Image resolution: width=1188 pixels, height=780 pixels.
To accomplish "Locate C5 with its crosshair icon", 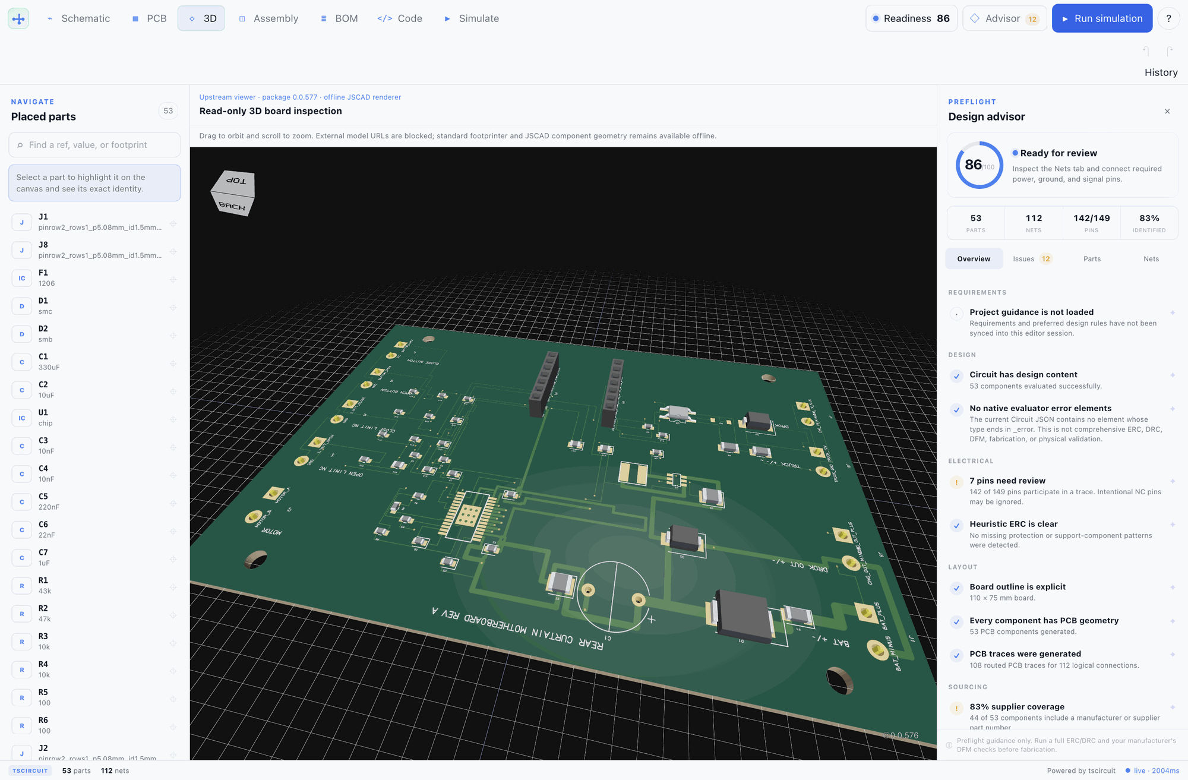I will click(x=173, y=503).
